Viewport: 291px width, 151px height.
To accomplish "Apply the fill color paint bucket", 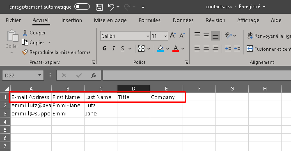I will click(x=160, y=49).
